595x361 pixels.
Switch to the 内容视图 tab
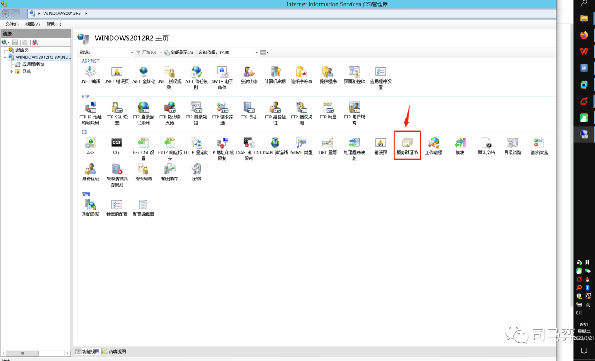pos(114,352)
